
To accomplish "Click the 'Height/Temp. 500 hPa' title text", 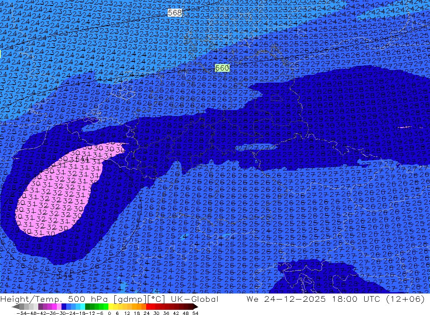I will point(54,299).
